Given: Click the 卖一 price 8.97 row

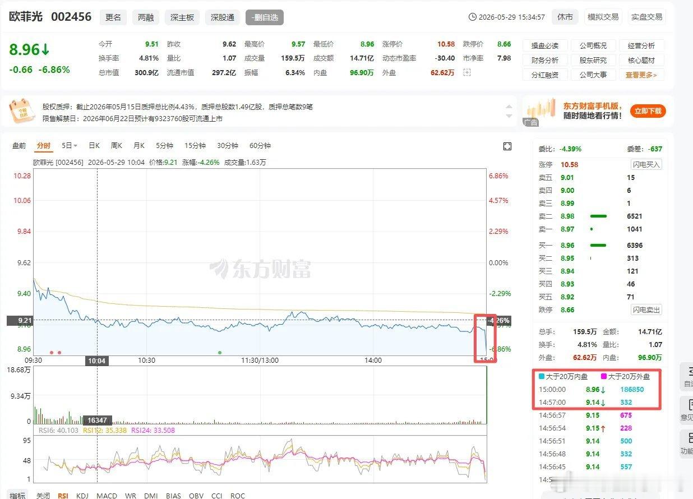Looking at the screenshot, I should [599, 229].
